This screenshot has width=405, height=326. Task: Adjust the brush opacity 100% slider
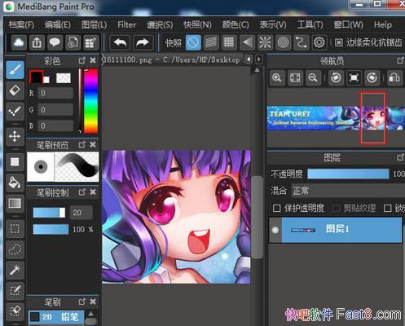point(51,229)
